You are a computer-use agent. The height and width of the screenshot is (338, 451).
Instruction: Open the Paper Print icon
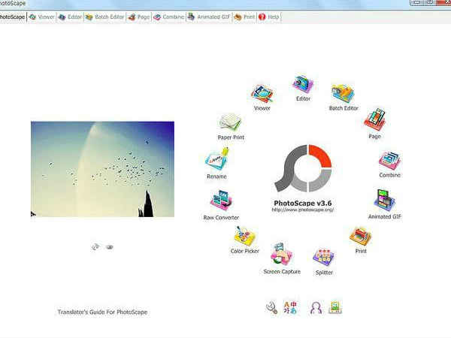pyautogui.click(x=230, y=123)
